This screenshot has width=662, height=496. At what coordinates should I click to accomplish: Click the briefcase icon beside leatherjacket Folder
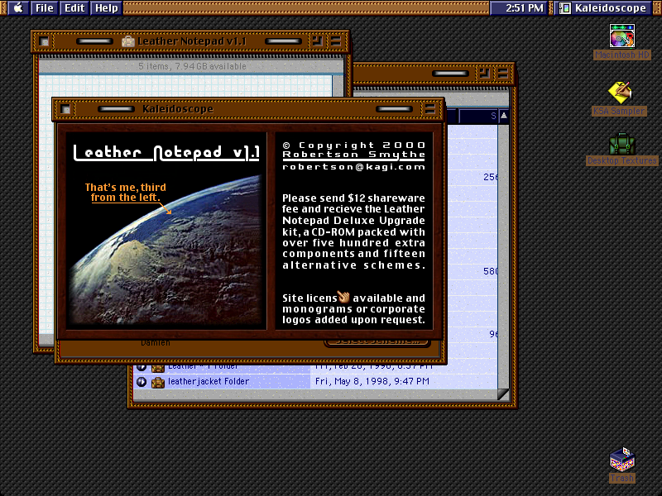(x=158, y=382)
